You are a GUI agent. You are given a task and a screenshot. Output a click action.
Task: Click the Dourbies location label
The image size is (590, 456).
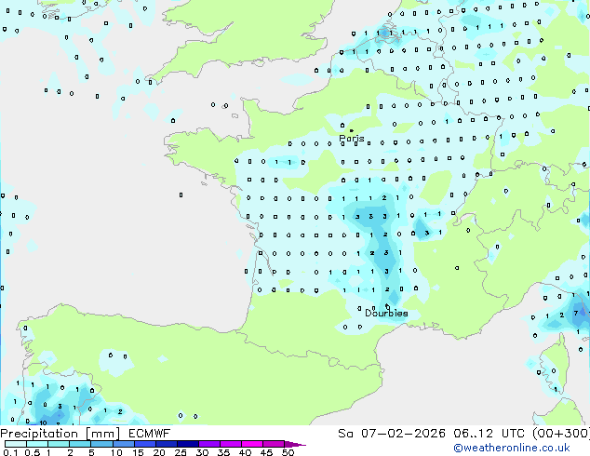point(386,313)
